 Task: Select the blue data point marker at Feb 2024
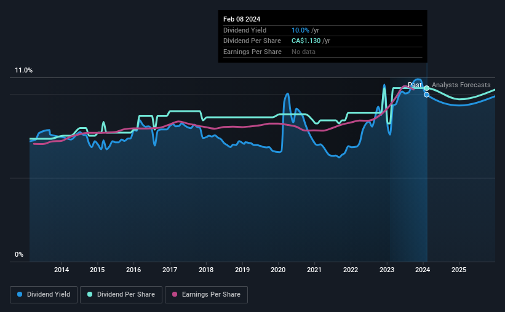(426, 95)
